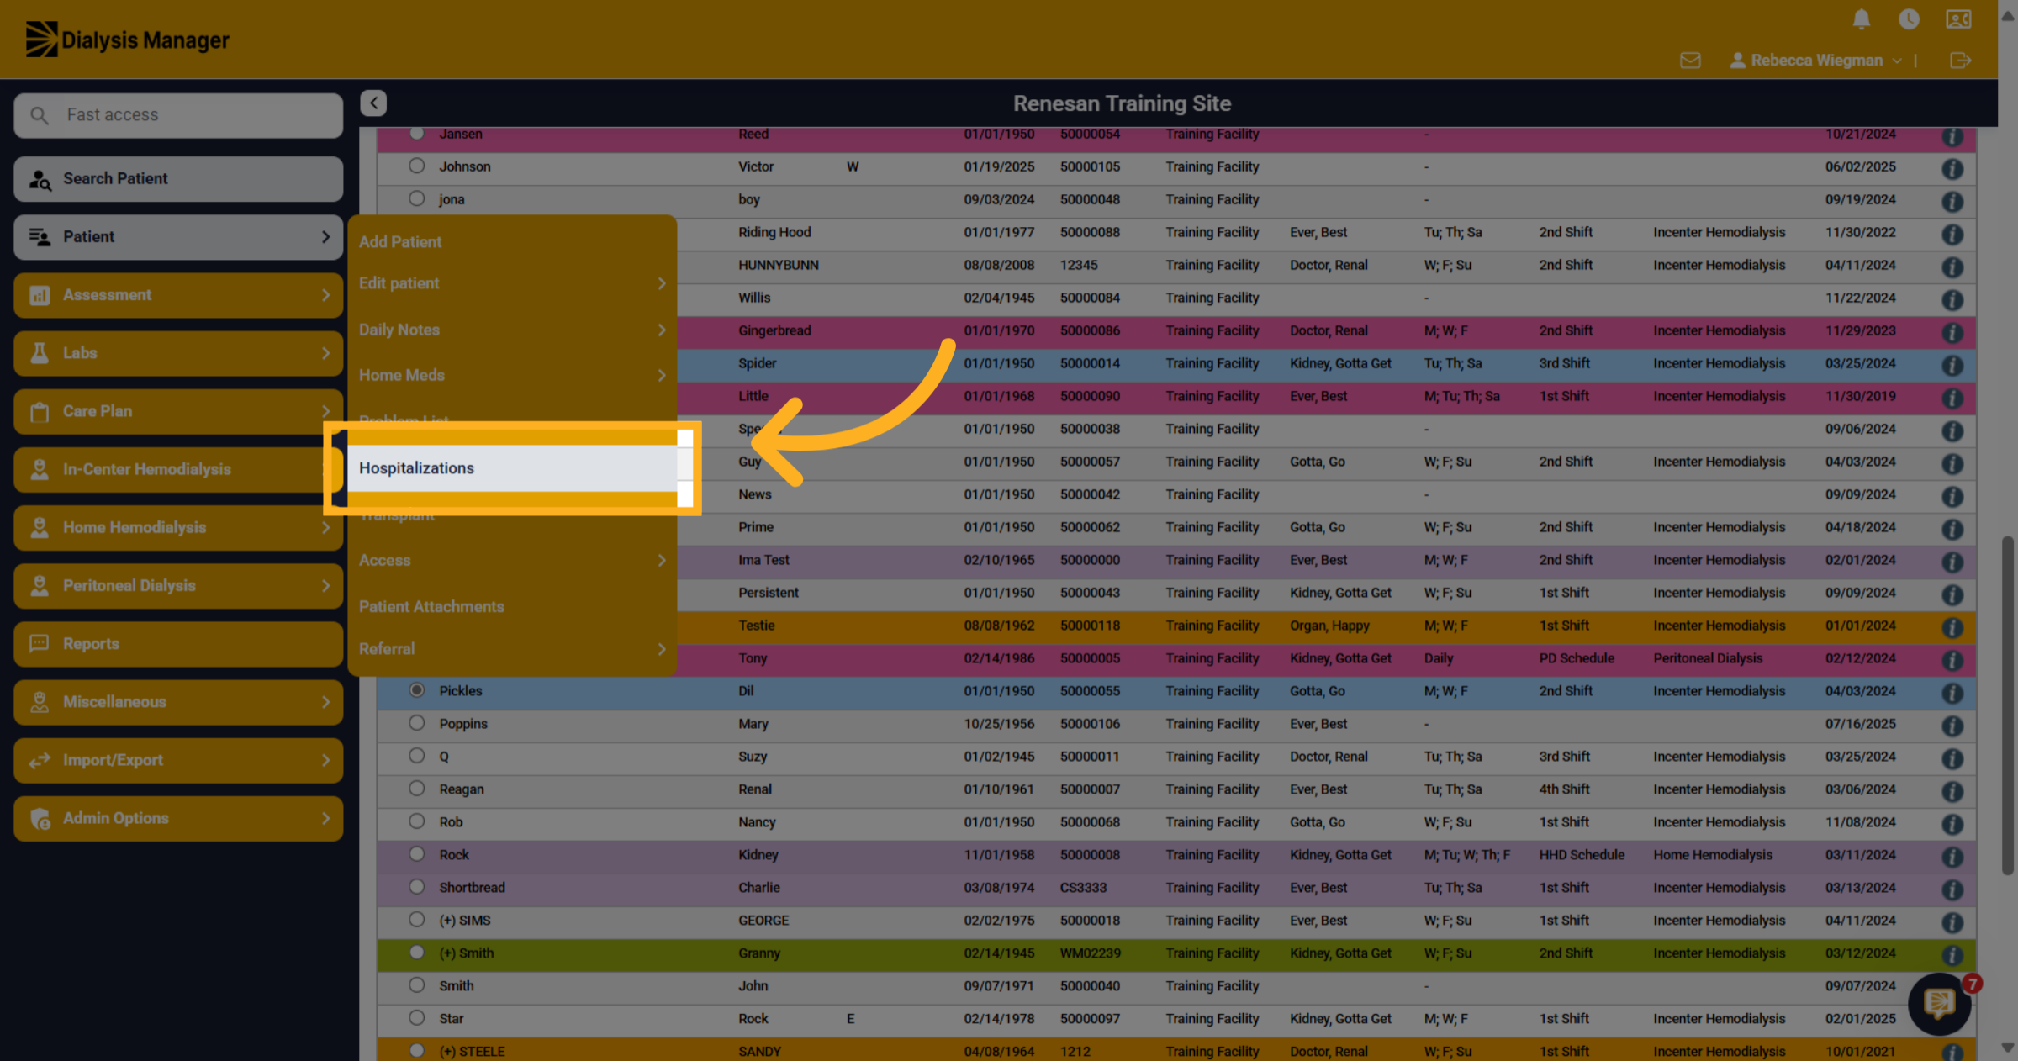Open info icon for Star Rock row
The height and width of the screenshot is (1061, 2018).
coord(1952,1021)
